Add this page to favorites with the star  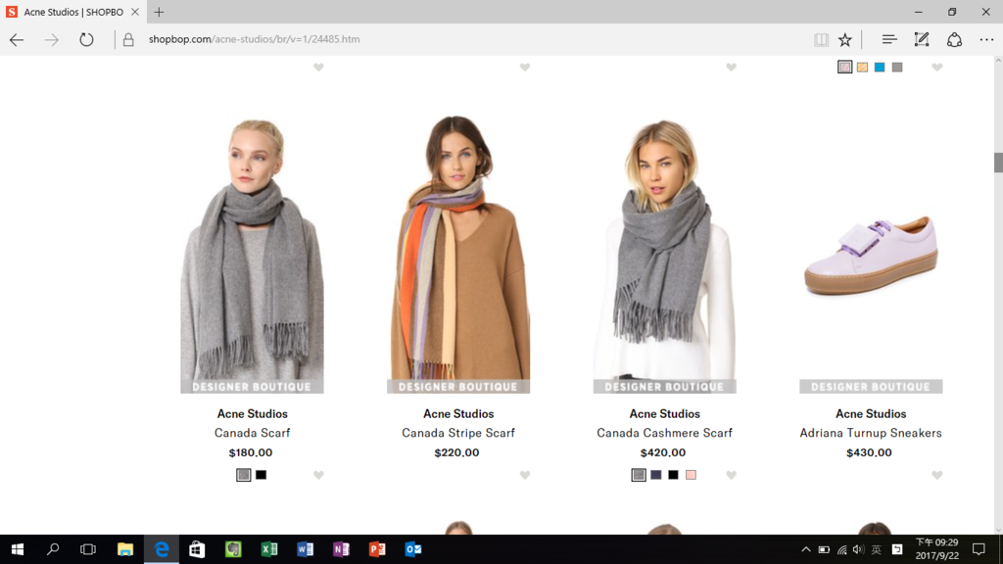[845, 39]
